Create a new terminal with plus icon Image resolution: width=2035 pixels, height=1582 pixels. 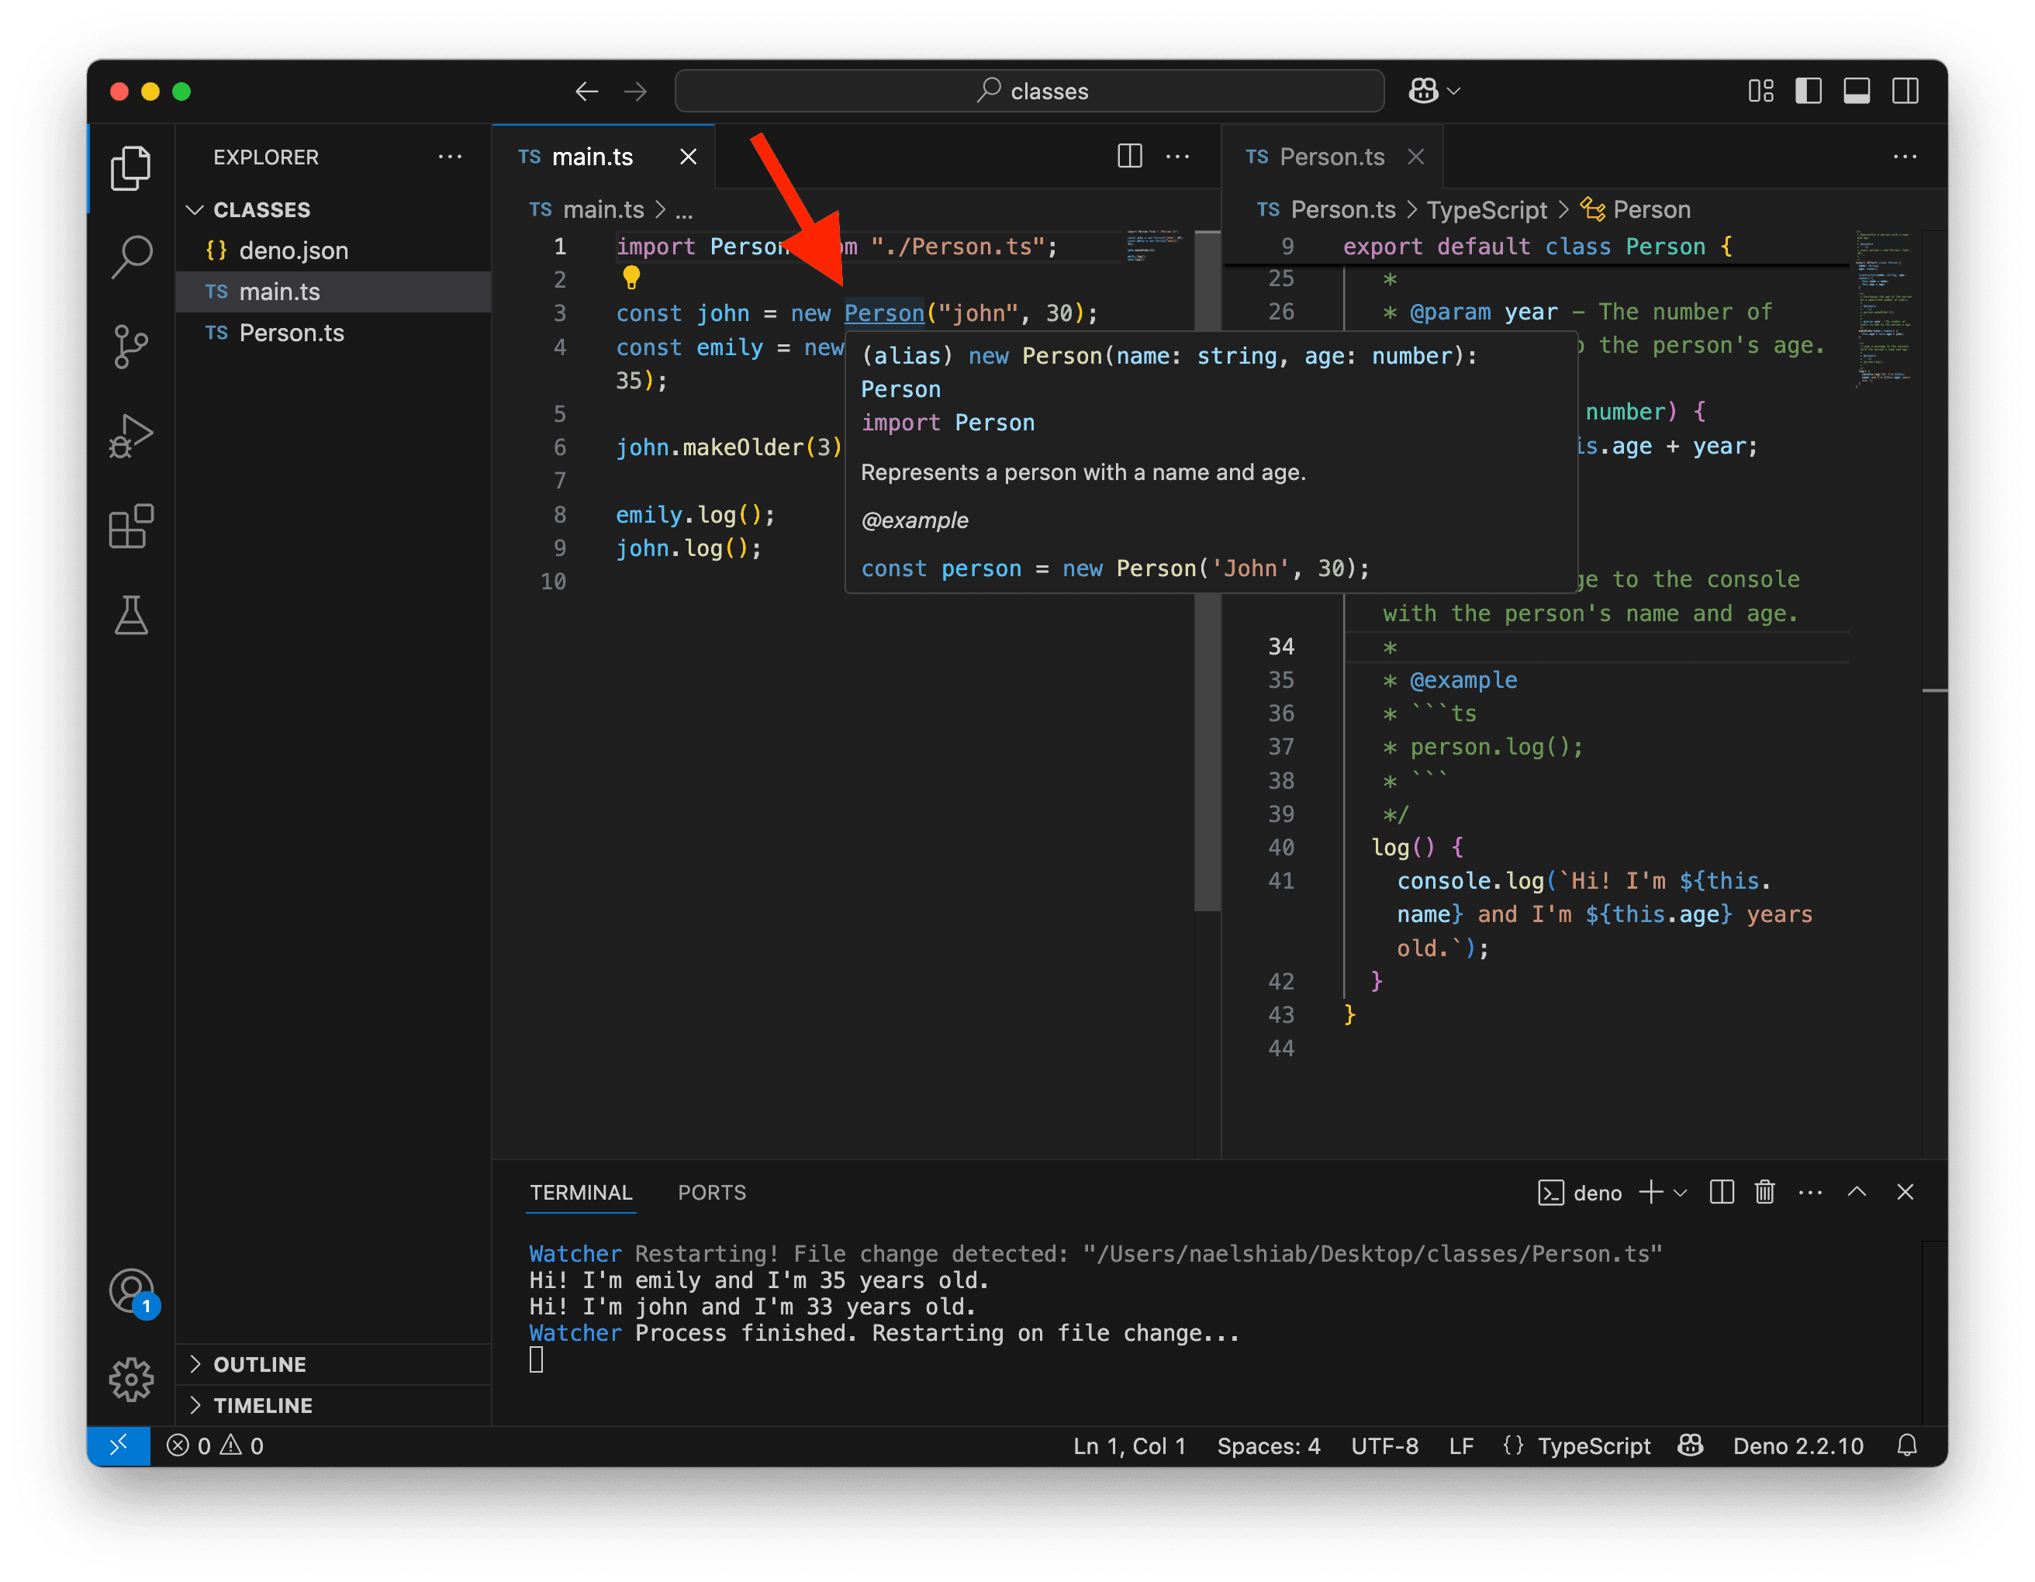[1650, 1193]
